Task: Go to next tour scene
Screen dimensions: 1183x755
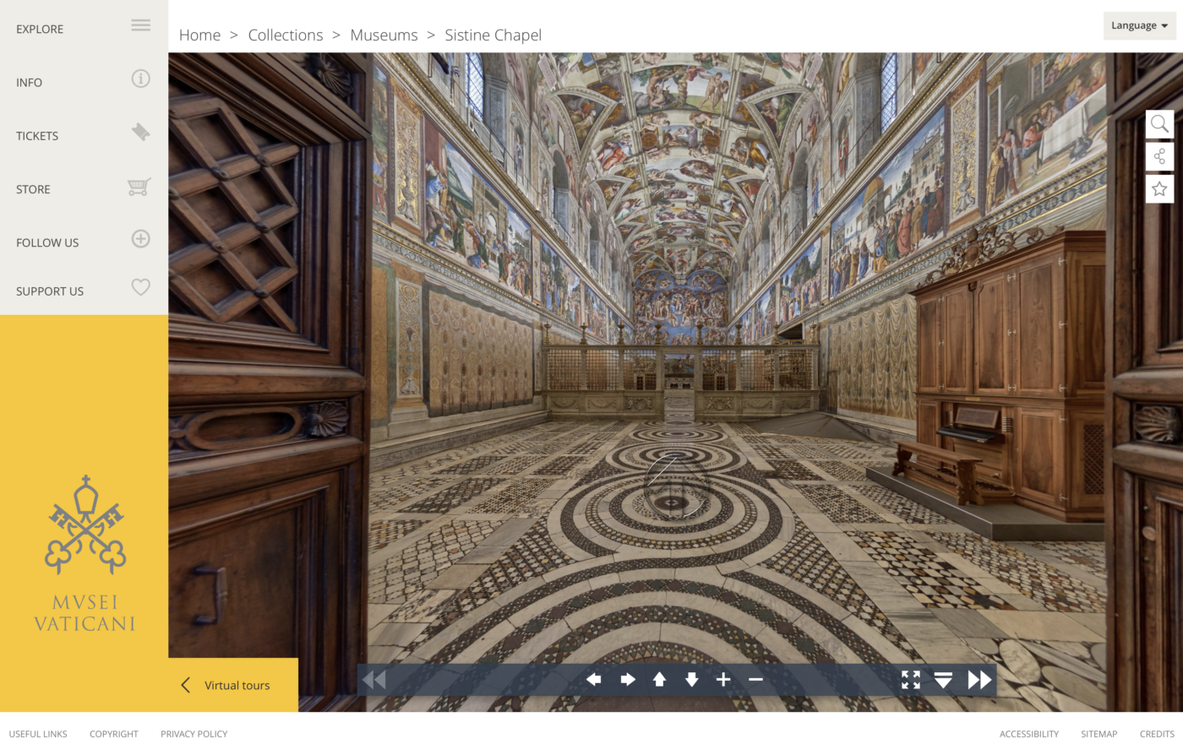Action: tap(979, 680)
